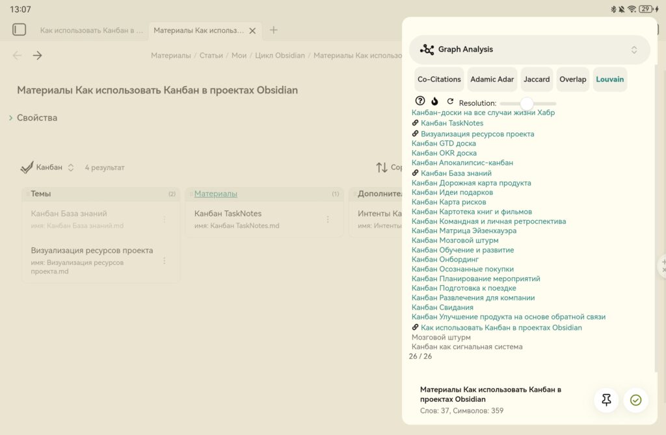Open a new tab with the plus button
Image resolution: width=666 pixels, height=435 pixels.
pyautogui.click(x=273, y=30)
